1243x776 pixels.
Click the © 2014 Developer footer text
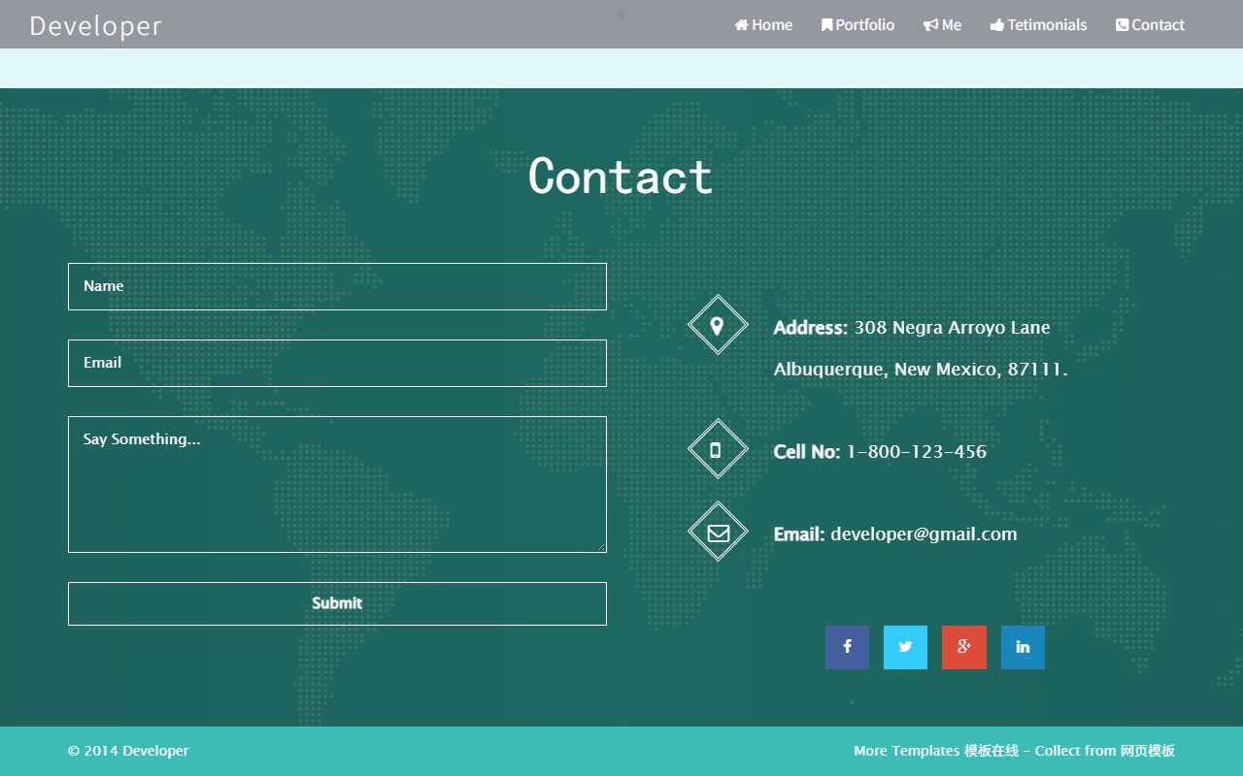[x=128, y=751]
